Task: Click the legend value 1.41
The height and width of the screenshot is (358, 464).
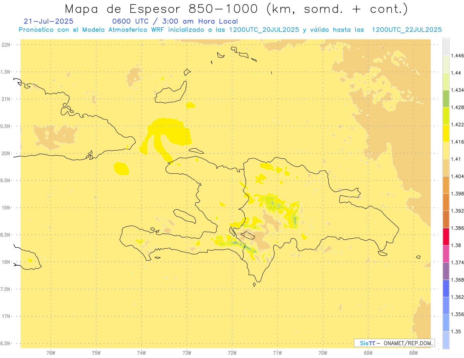Action: tap(456, 159)
